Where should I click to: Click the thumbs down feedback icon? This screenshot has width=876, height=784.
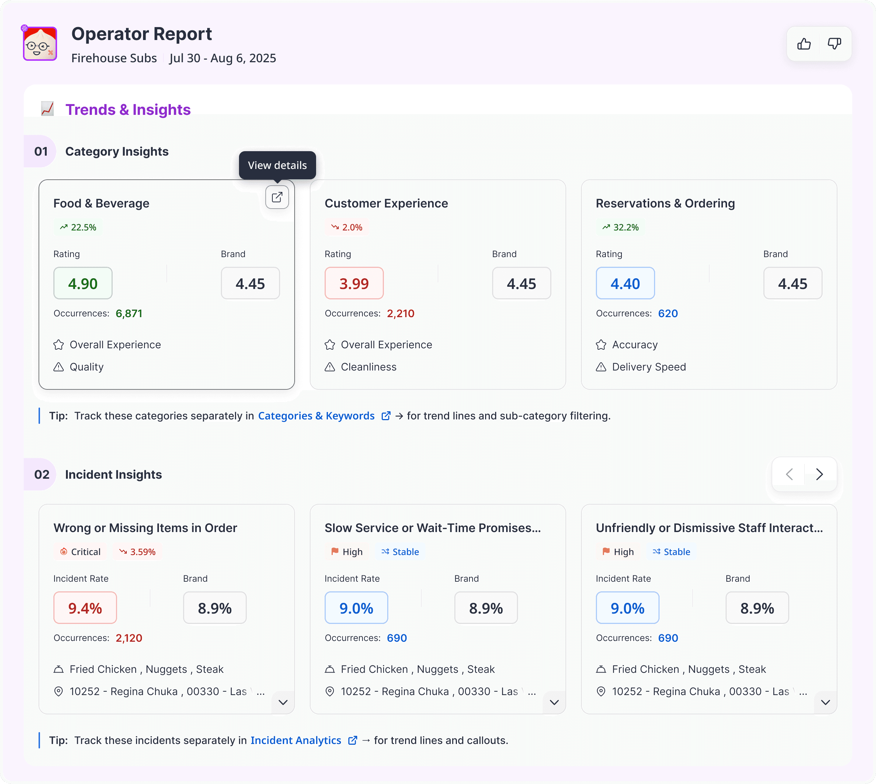[x=834, y=44]
